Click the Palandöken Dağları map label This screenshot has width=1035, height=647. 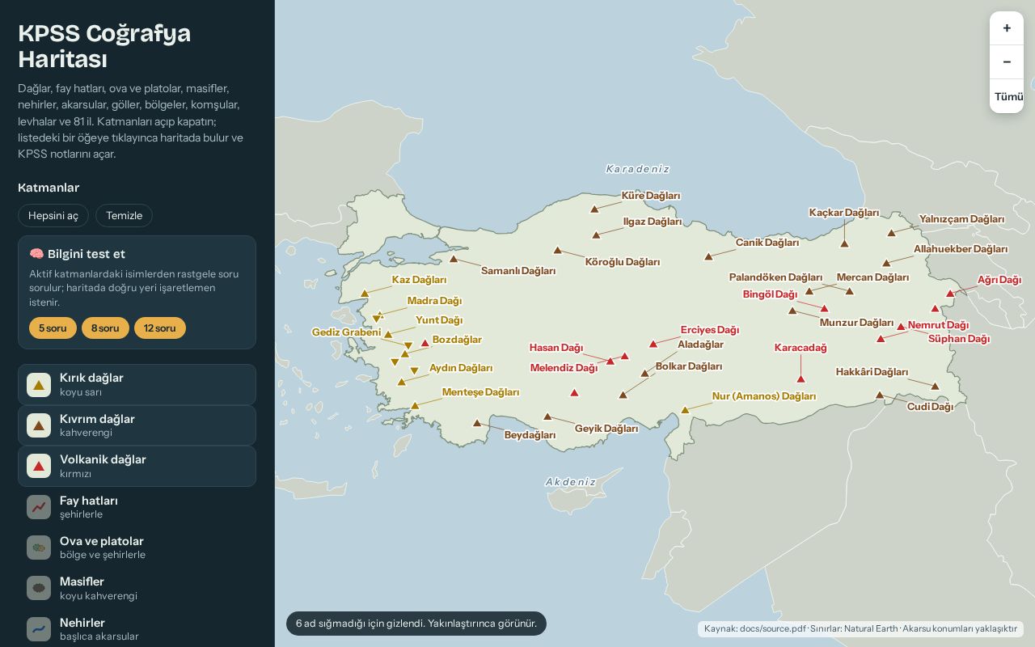coord(775,277)
